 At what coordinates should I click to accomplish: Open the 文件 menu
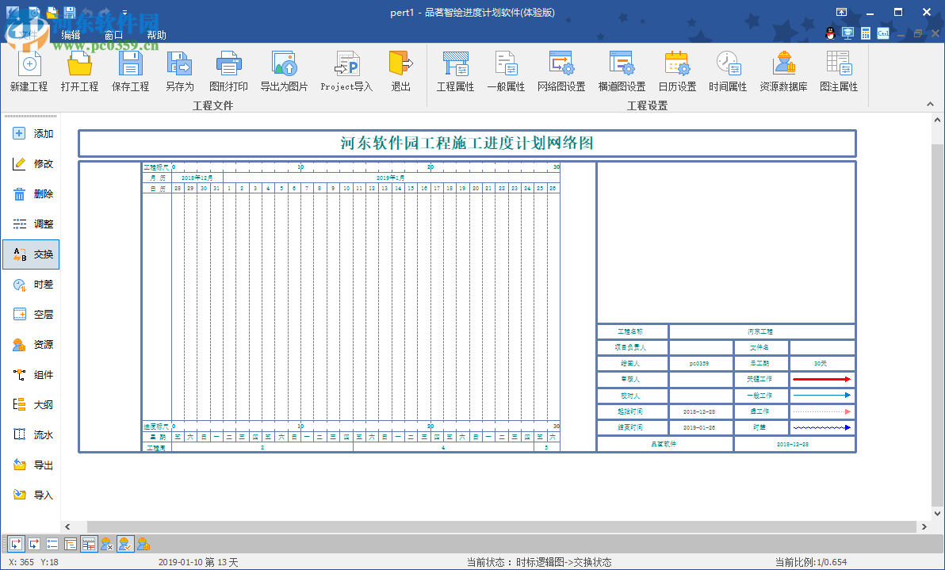(x=29, y=35)
